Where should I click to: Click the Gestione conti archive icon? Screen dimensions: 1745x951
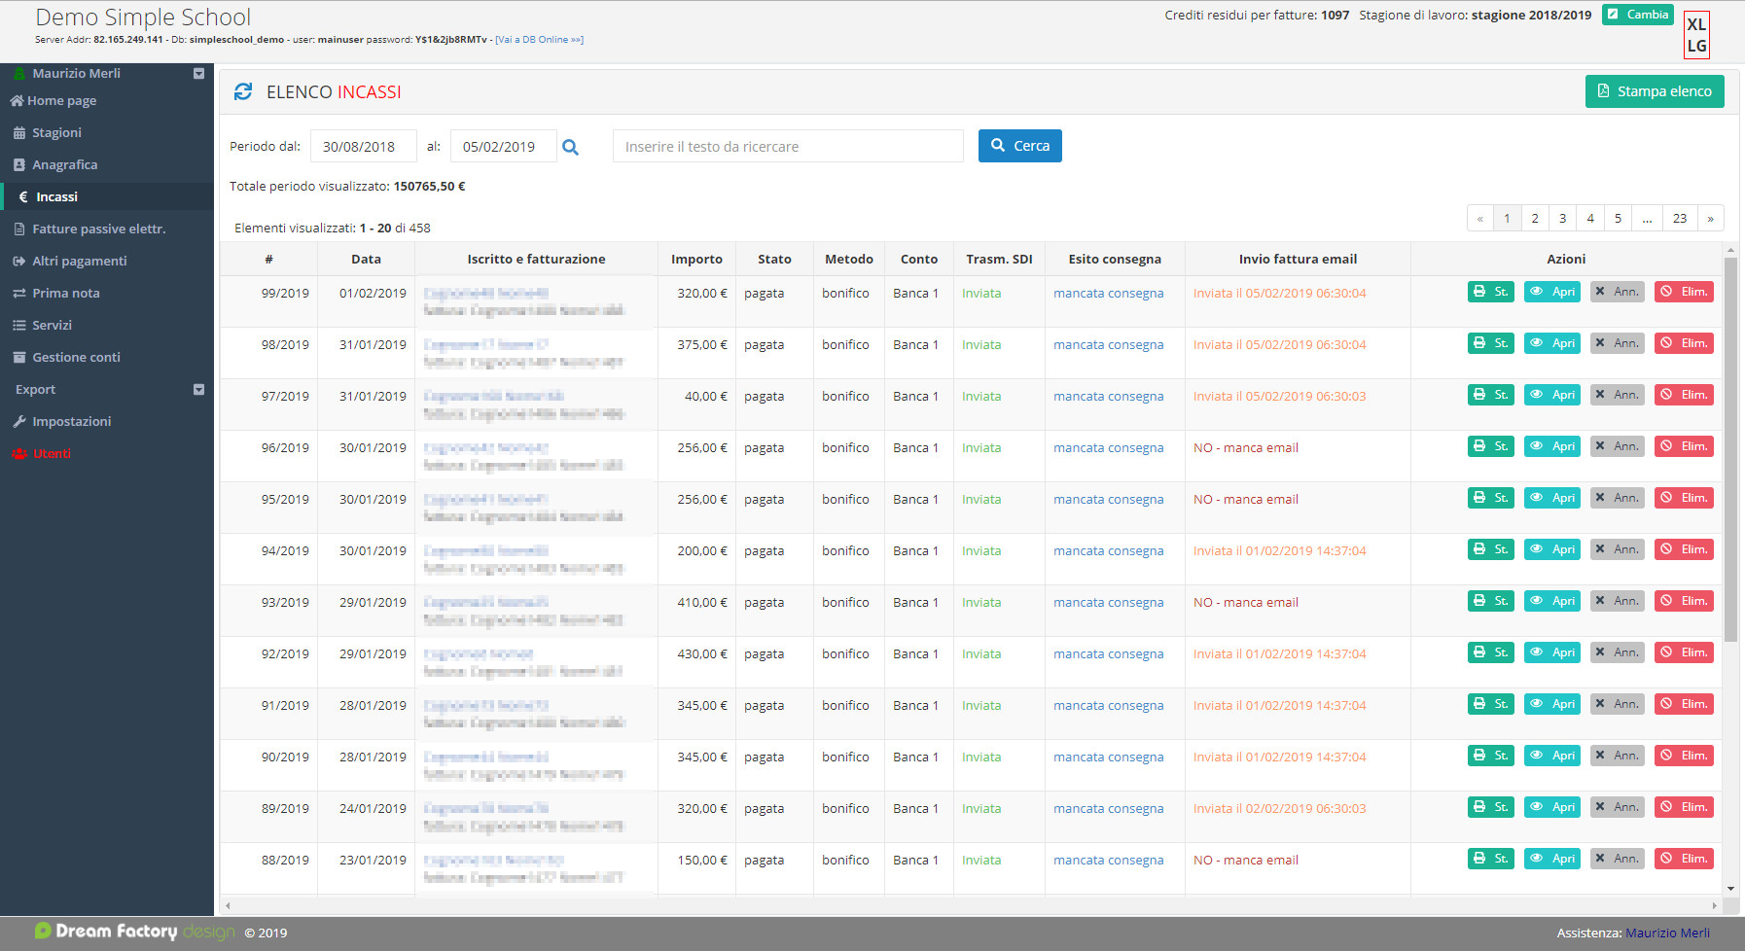pyautogui.click(x=18, y=358)
